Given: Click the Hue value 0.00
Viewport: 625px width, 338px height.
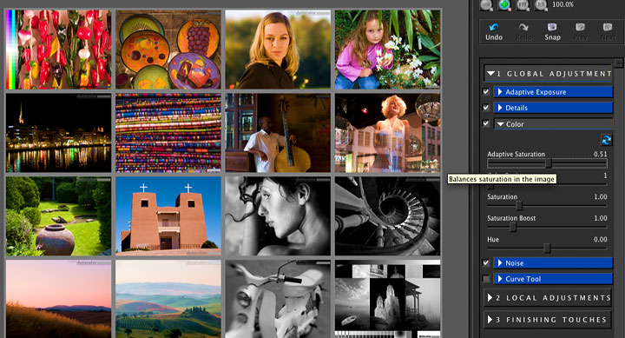Looking at the screenshot, I should click(x=601, y=240).
